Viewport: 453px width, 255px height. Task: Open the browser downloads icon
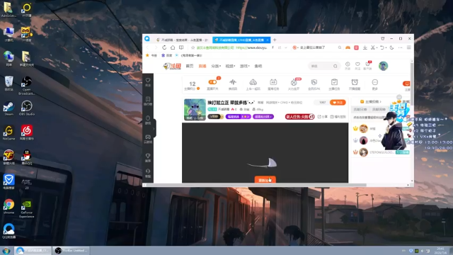365,47
